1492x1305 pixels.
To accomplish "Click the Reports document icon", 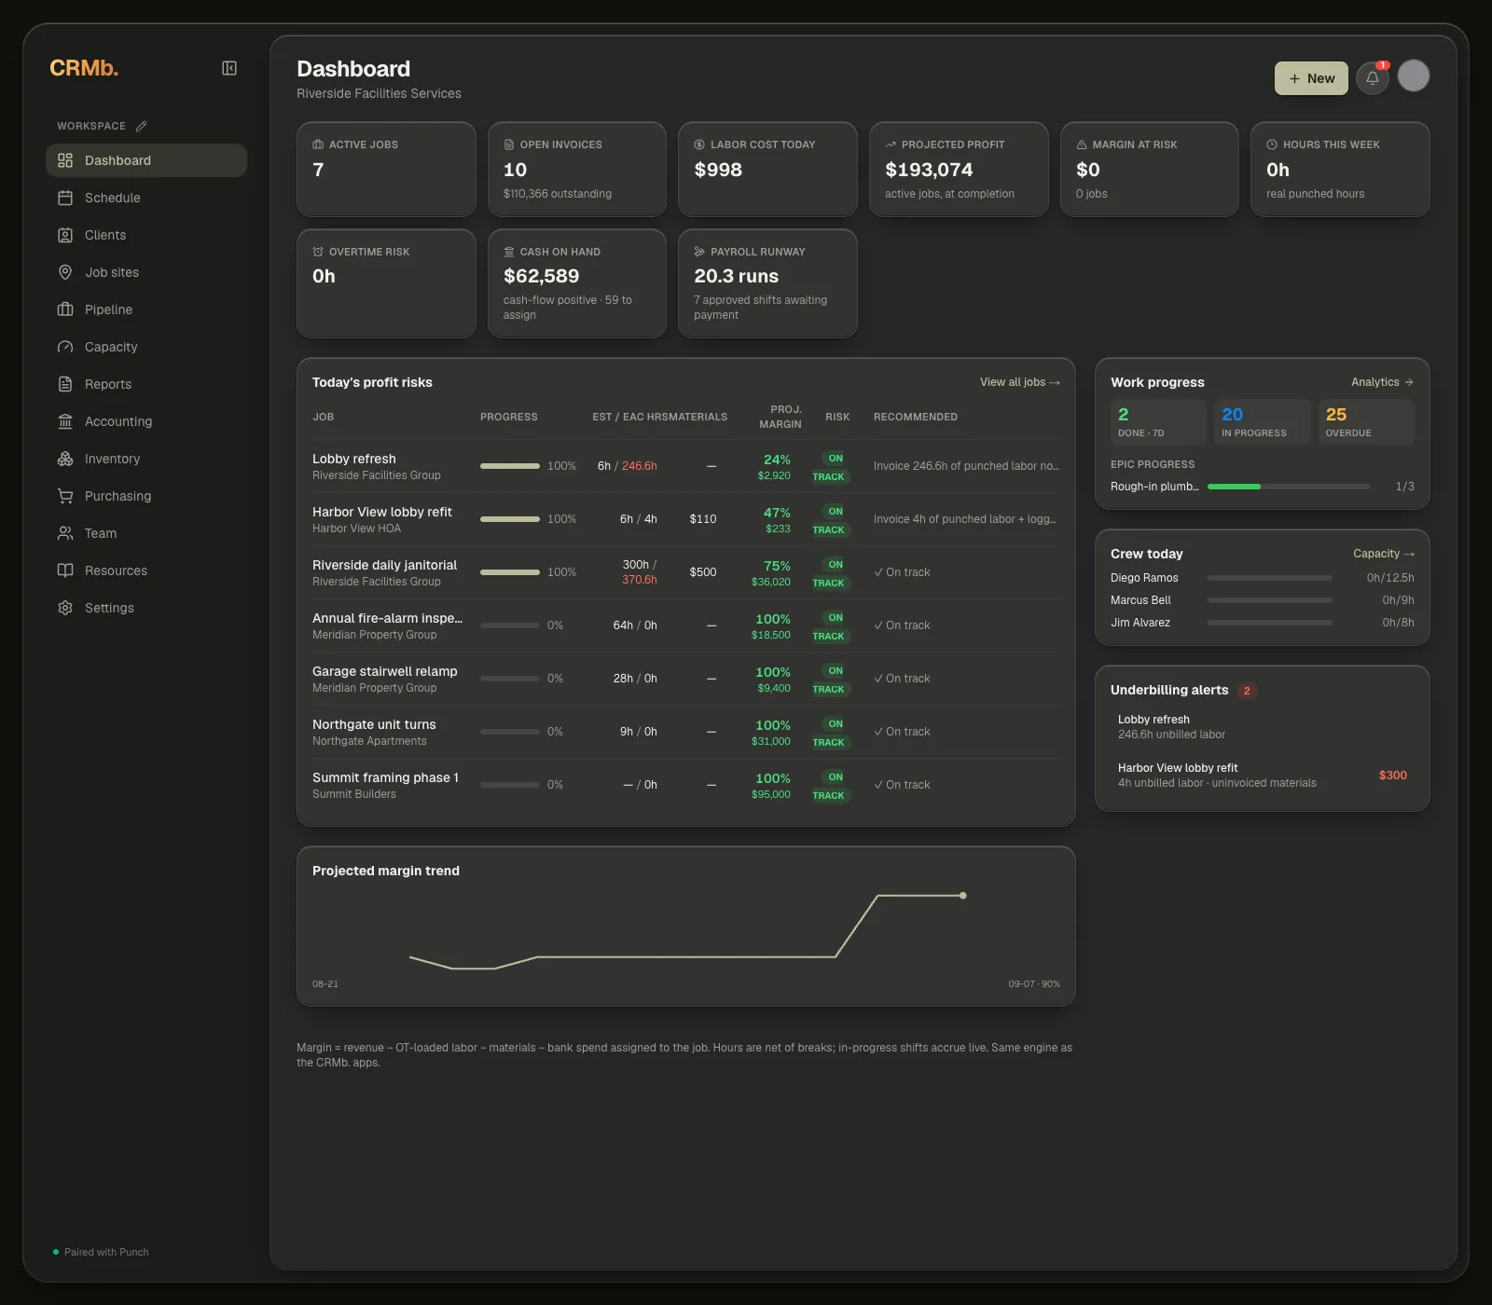I will [65, 384].
